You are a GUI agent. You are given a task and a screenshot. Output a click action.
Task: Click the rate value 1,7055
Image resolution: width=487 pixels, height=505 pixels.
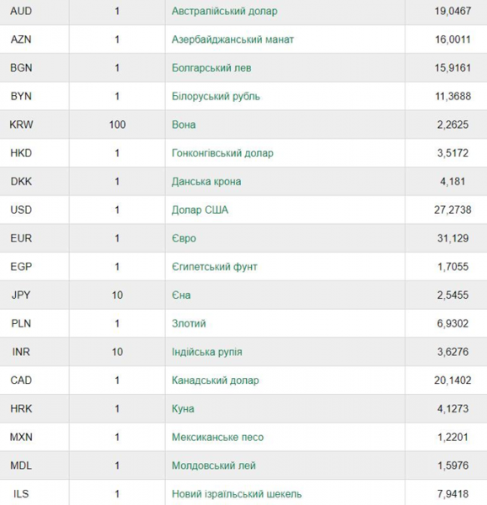pos(452,267)
